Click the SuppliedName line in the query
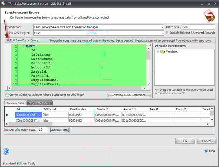The image size is (219, 167). (45, 80)
